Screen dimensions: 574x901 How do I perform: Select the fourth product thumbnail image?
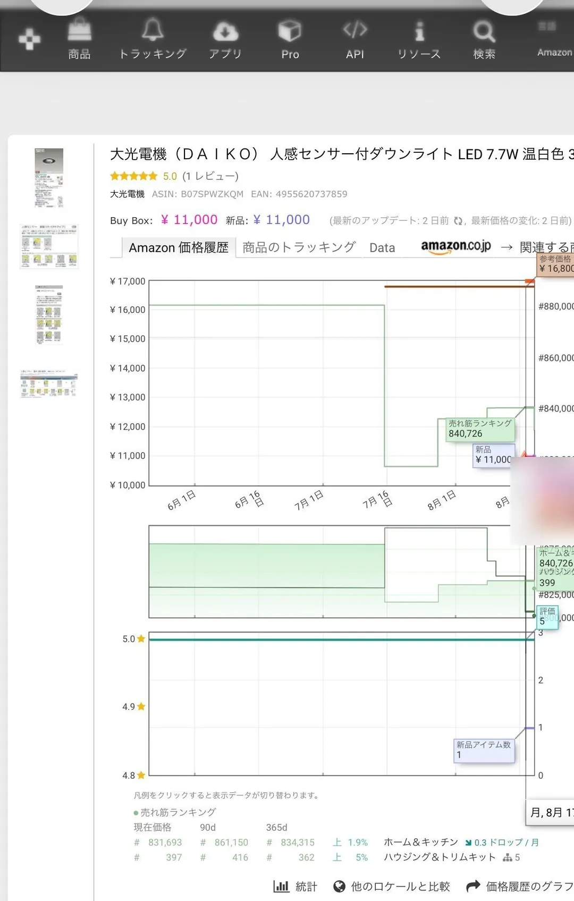[x=49, y=383]
